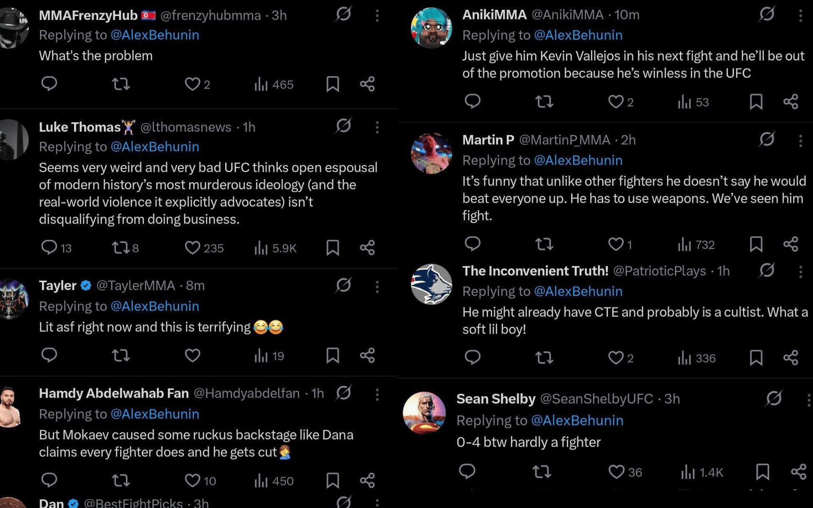Bookmark Sean Shelby's reply
813x508 pixels.
click(x=763, y=472)
